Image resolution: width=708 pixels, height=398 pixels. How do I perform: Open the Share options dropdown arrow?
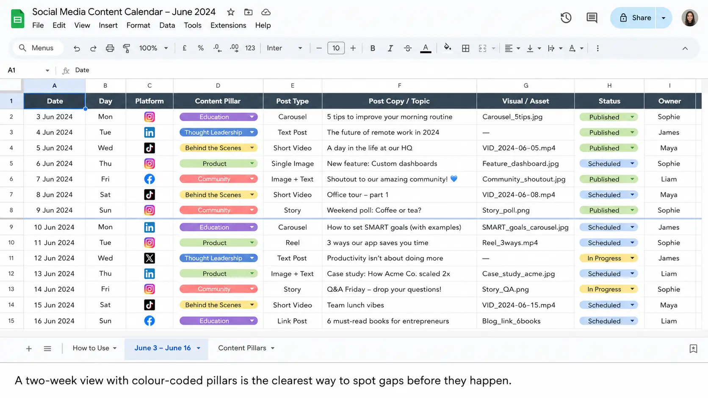(664, 18)
